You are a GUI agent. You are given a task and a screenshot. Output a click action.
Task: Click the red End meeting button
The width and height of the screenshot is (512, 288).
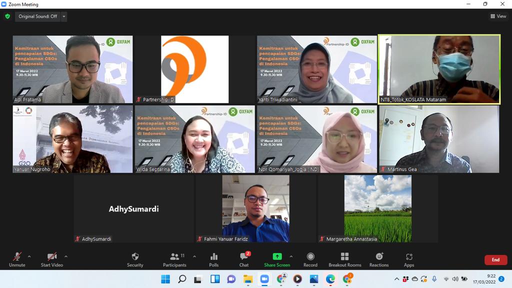coord(495,259)
